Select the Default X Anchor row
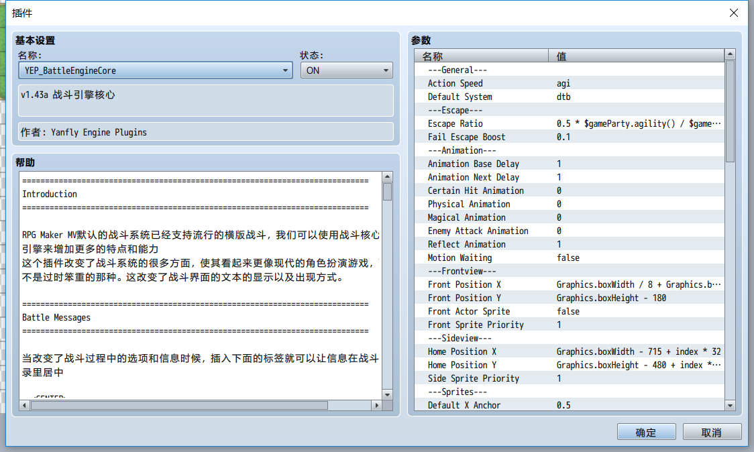This screenshot has width=754, height=452. pos(570,405)
